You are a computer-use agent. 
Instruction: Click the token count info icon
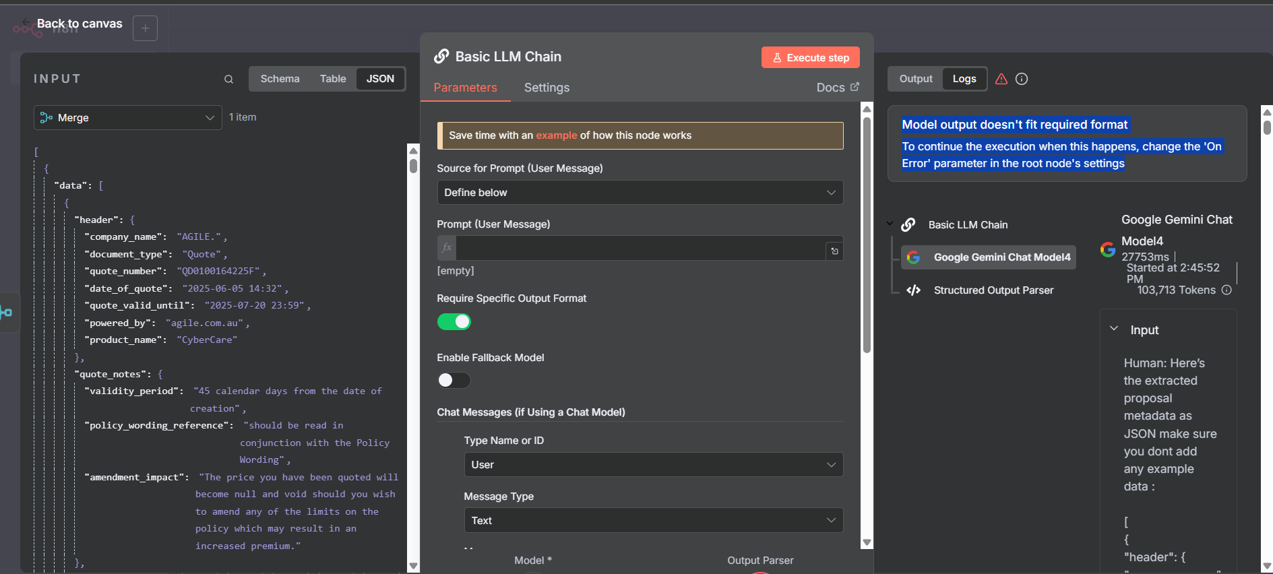tap(1227, 290)
